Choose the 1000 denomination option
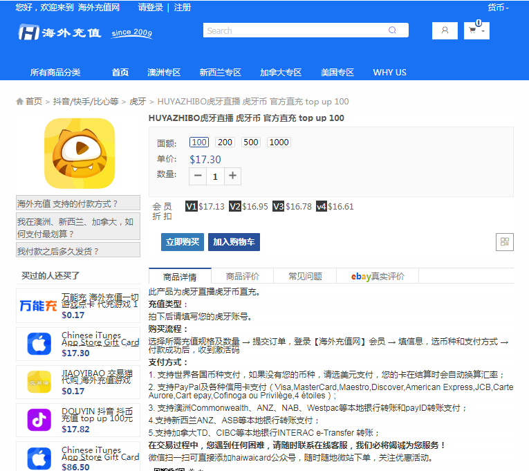The height and width of the screenshot is (471, 529). pos(279,142)
